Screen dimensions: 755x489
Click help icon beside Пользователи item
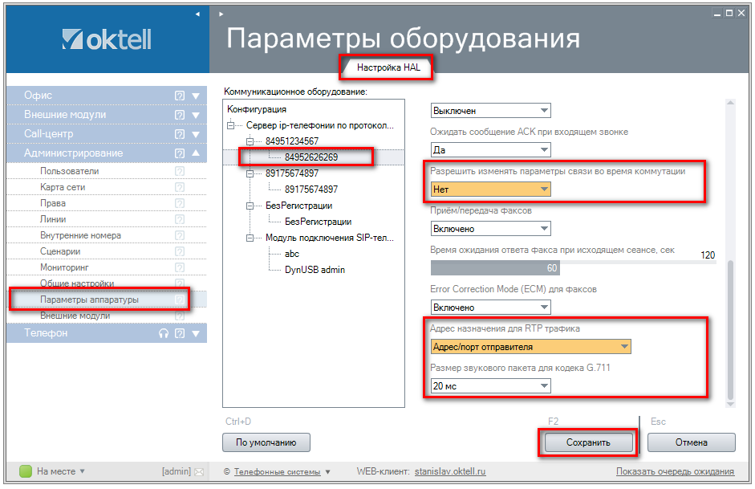click(180, 171)
